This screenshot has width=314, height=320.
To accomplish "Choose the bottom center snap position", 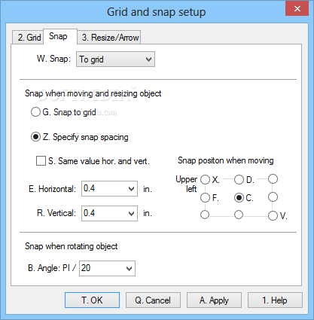I will point(239,215).
